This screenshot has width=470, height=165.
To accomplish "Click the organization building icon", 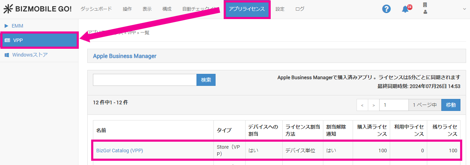I will click(425, 5).
